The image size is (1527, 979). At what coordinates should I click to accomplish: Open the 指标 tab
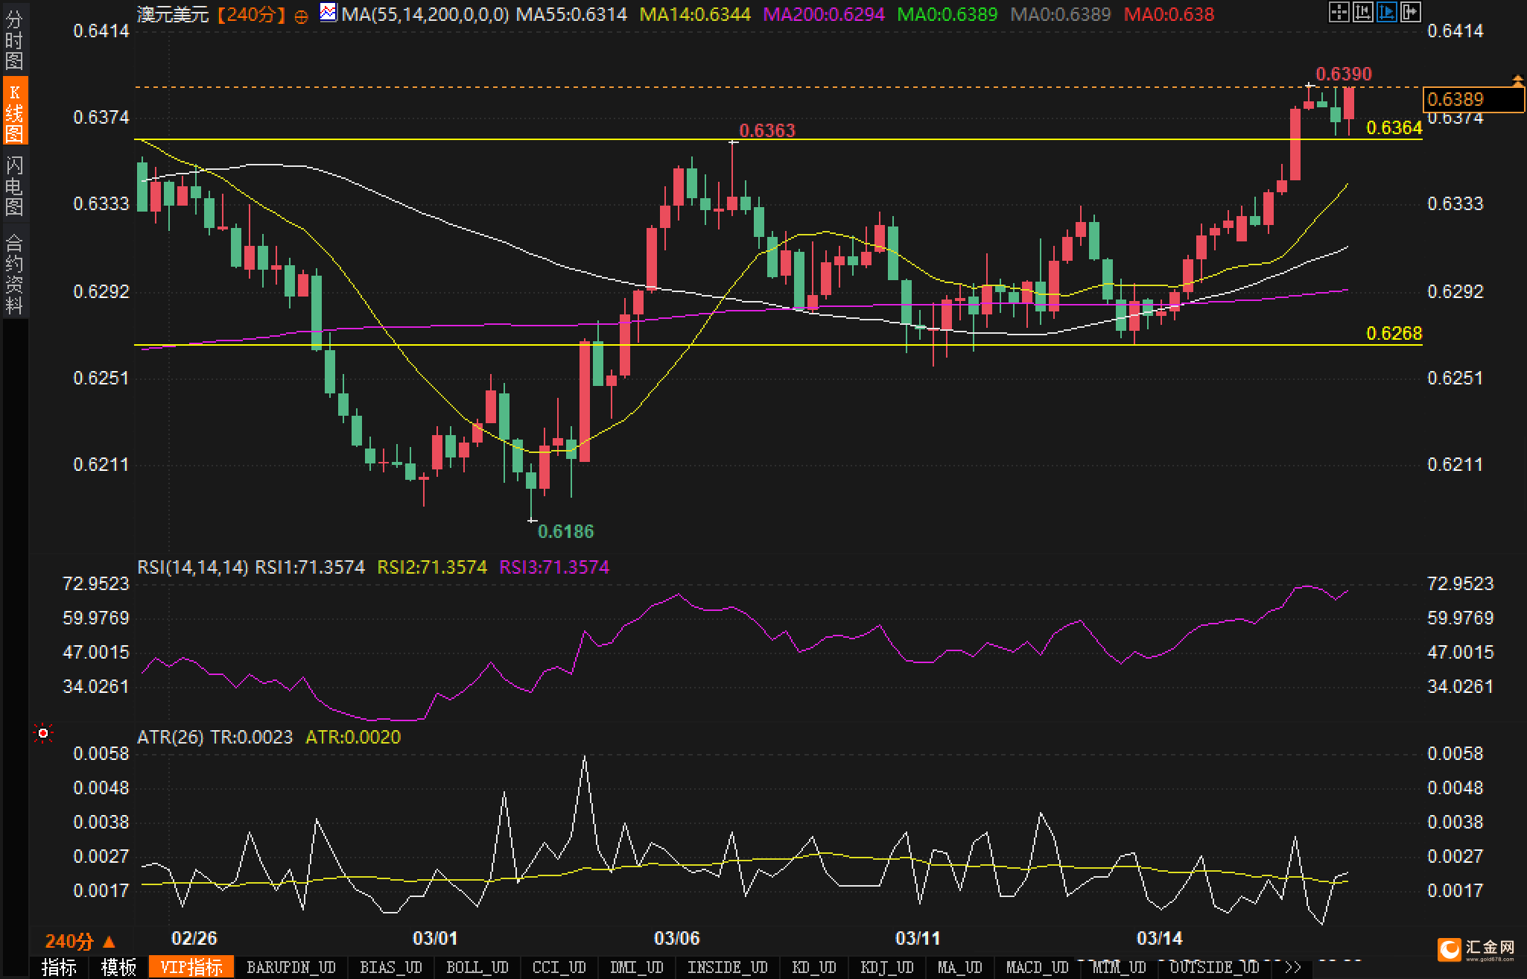60,968
